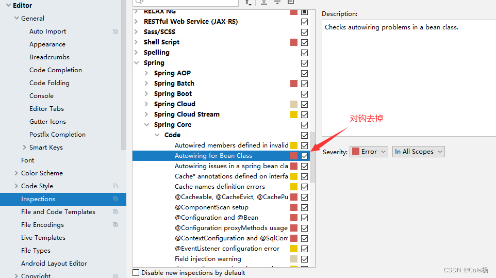The image size is (496, 278).
Task: Collapse the General settings group
Action: (x=17, y=19)
